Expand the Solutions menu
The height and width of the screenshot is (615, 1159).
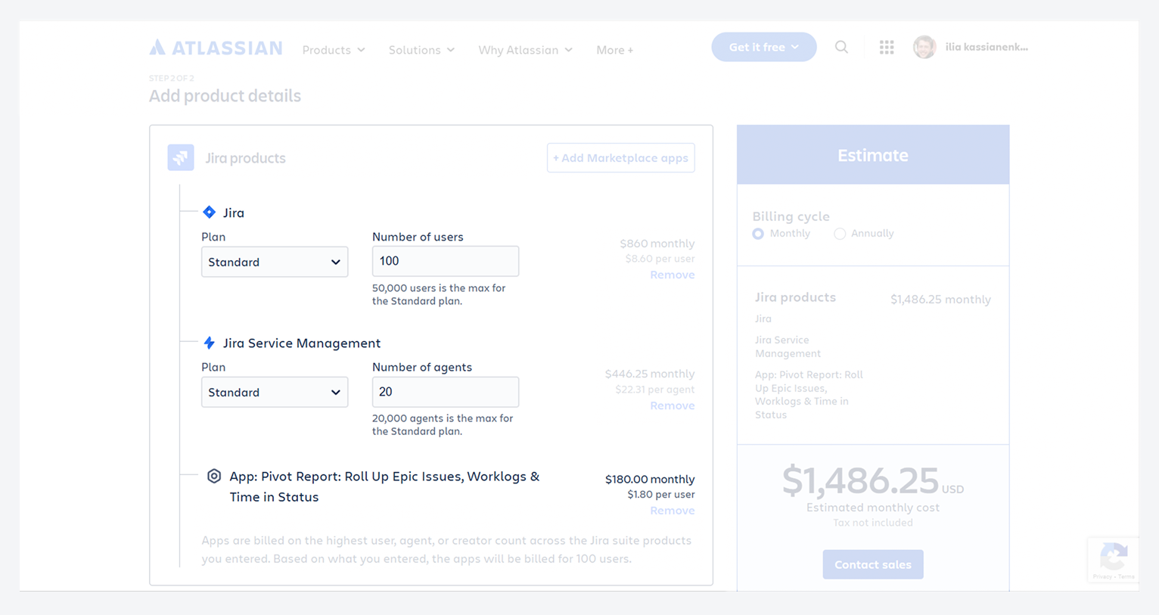pos(421,50)
